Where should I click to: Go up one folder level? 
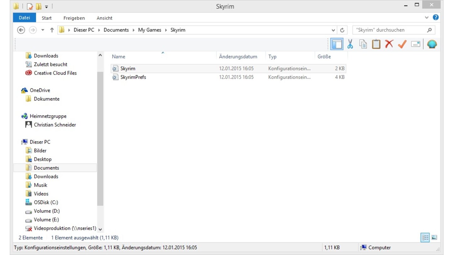tap(52, 30)
